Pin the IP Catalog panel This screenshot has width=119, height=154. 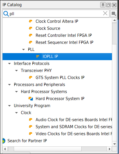pyautogui.click(x=103, y=5)
